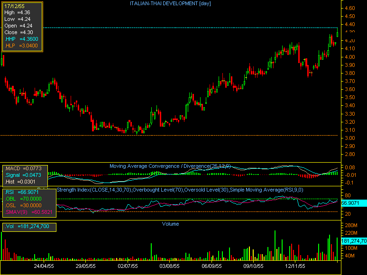This screenshot has width=367, height=275.
Task: Click the 280M volume axis label
Action: pyautogui.click(x=351, y=225)
